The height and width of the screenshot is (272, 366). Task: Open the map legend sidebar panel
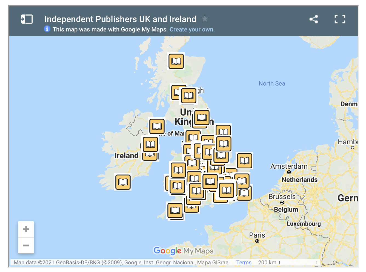click(27, 19)
